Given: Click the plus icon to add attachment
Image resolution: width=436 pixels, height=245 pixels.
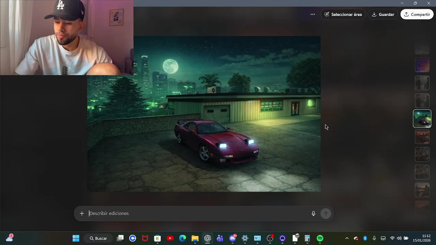Looking at the screenshot, I should [x=82, y=213].
